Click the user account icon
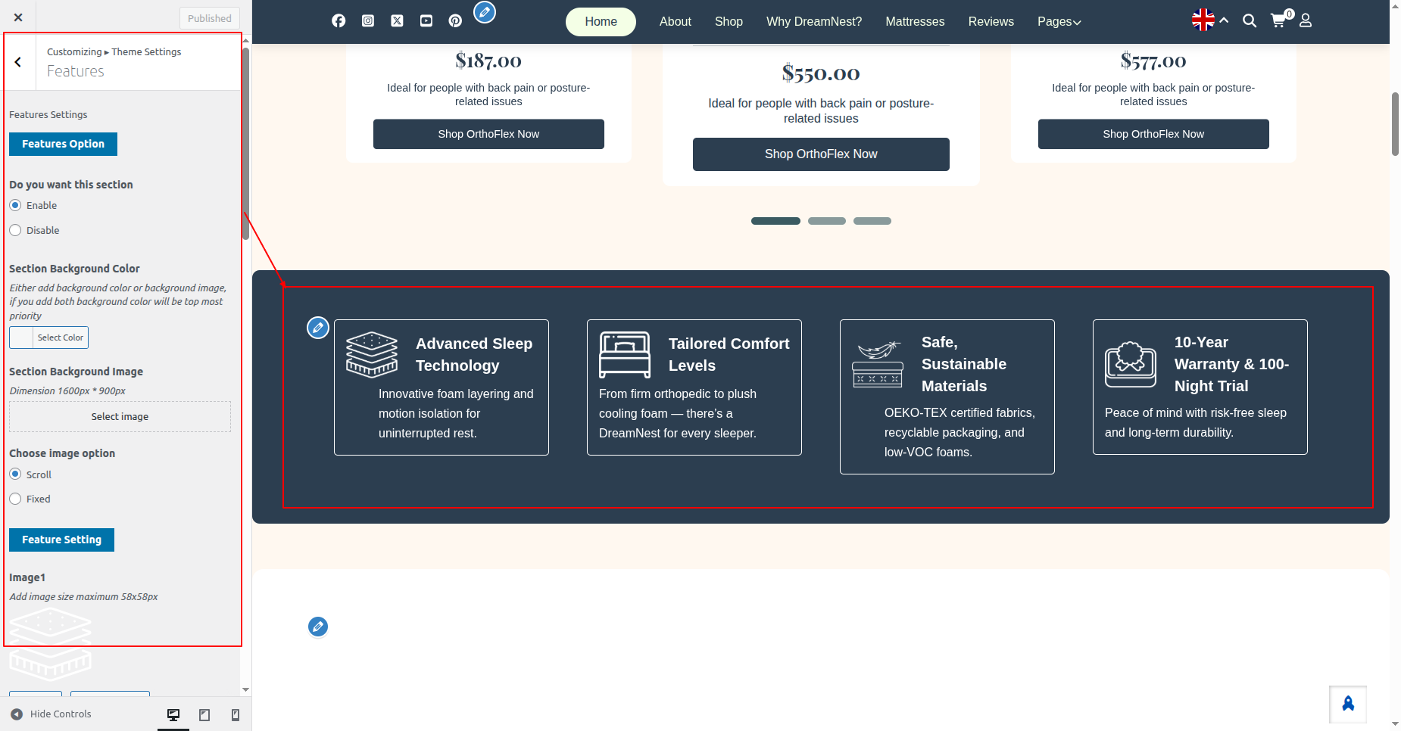Image resolution: width=1401 pixels, height=731 pixels. (1306, 21)
